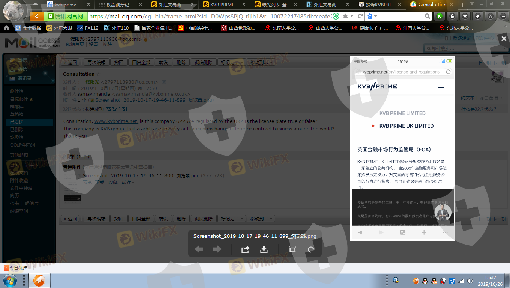
Task: Open upper toolbar 标记为 dropdown
Action: coord(232,62)
